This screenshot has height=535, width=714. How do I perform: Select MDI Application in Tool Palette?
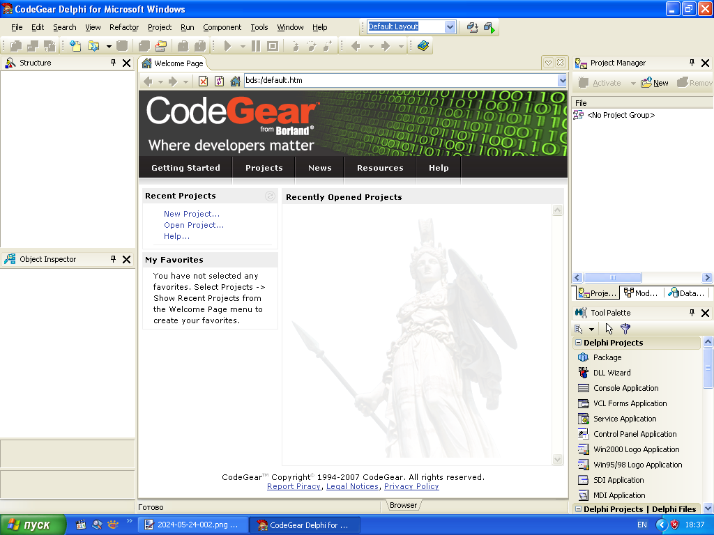(636, 495)
